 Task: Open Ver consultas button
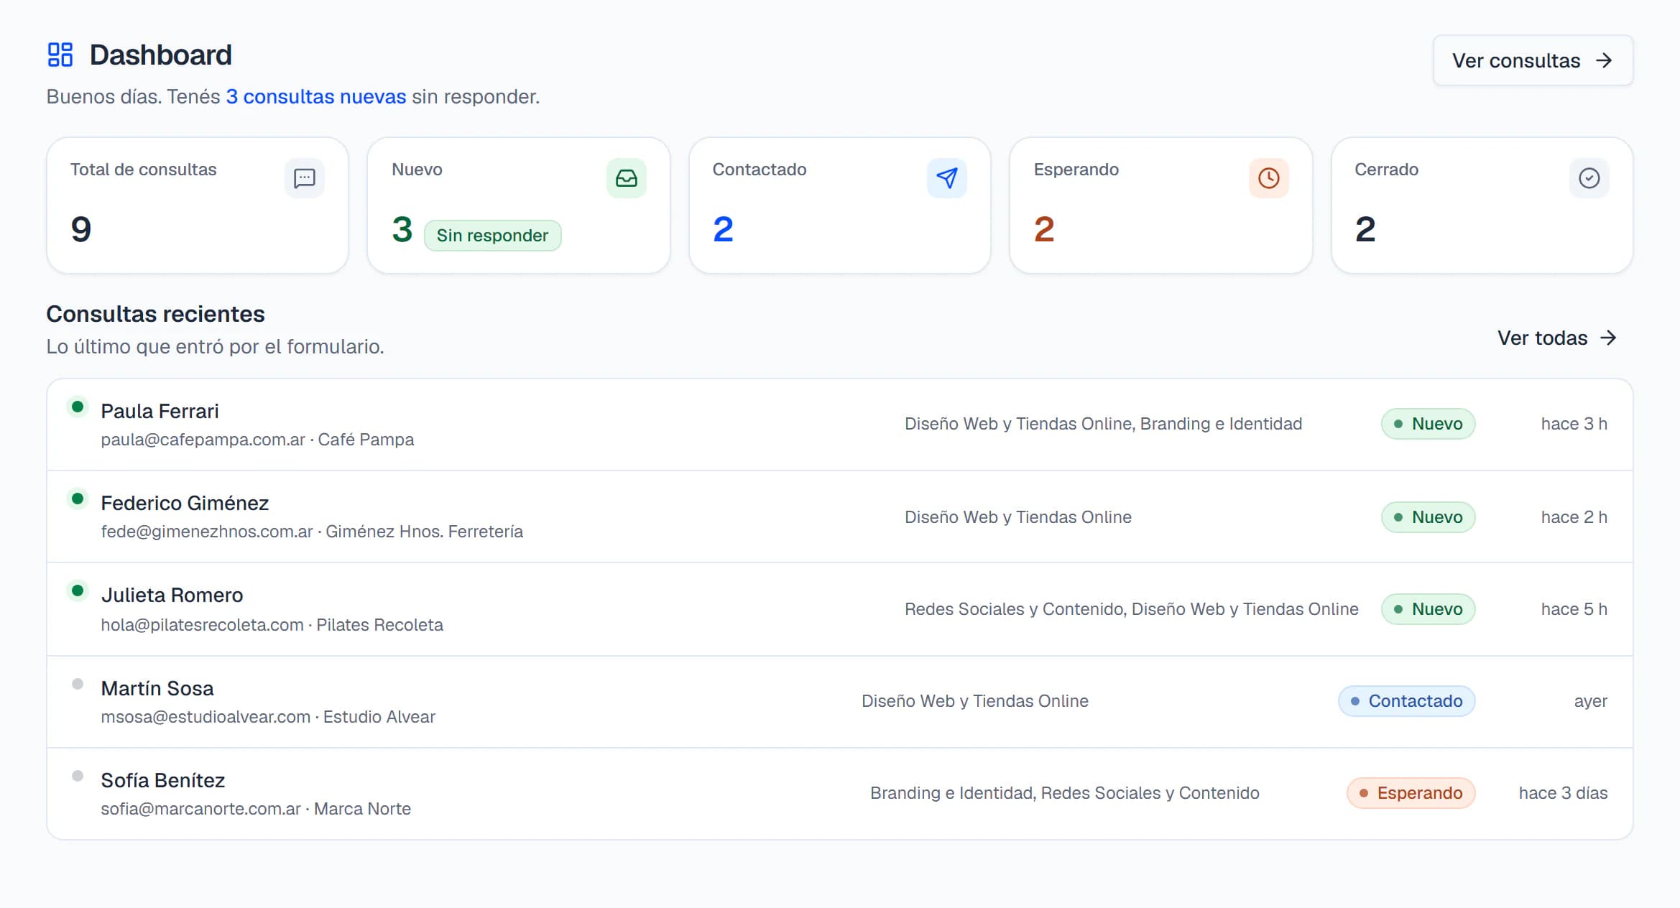coord(1533,60)
